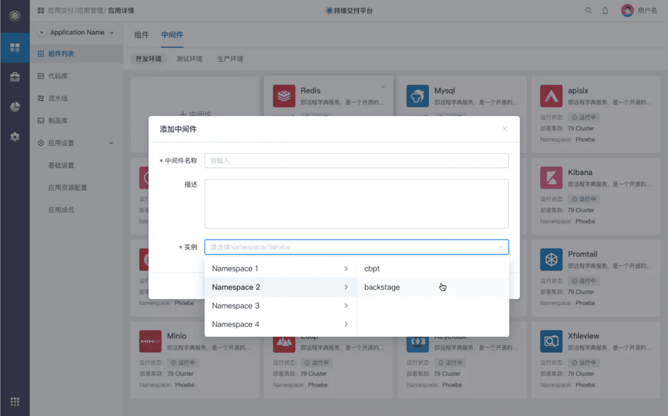Click the Xfileview middleware icon
Viewport: 668px width, 416px height.
click(x=552, y=341)
